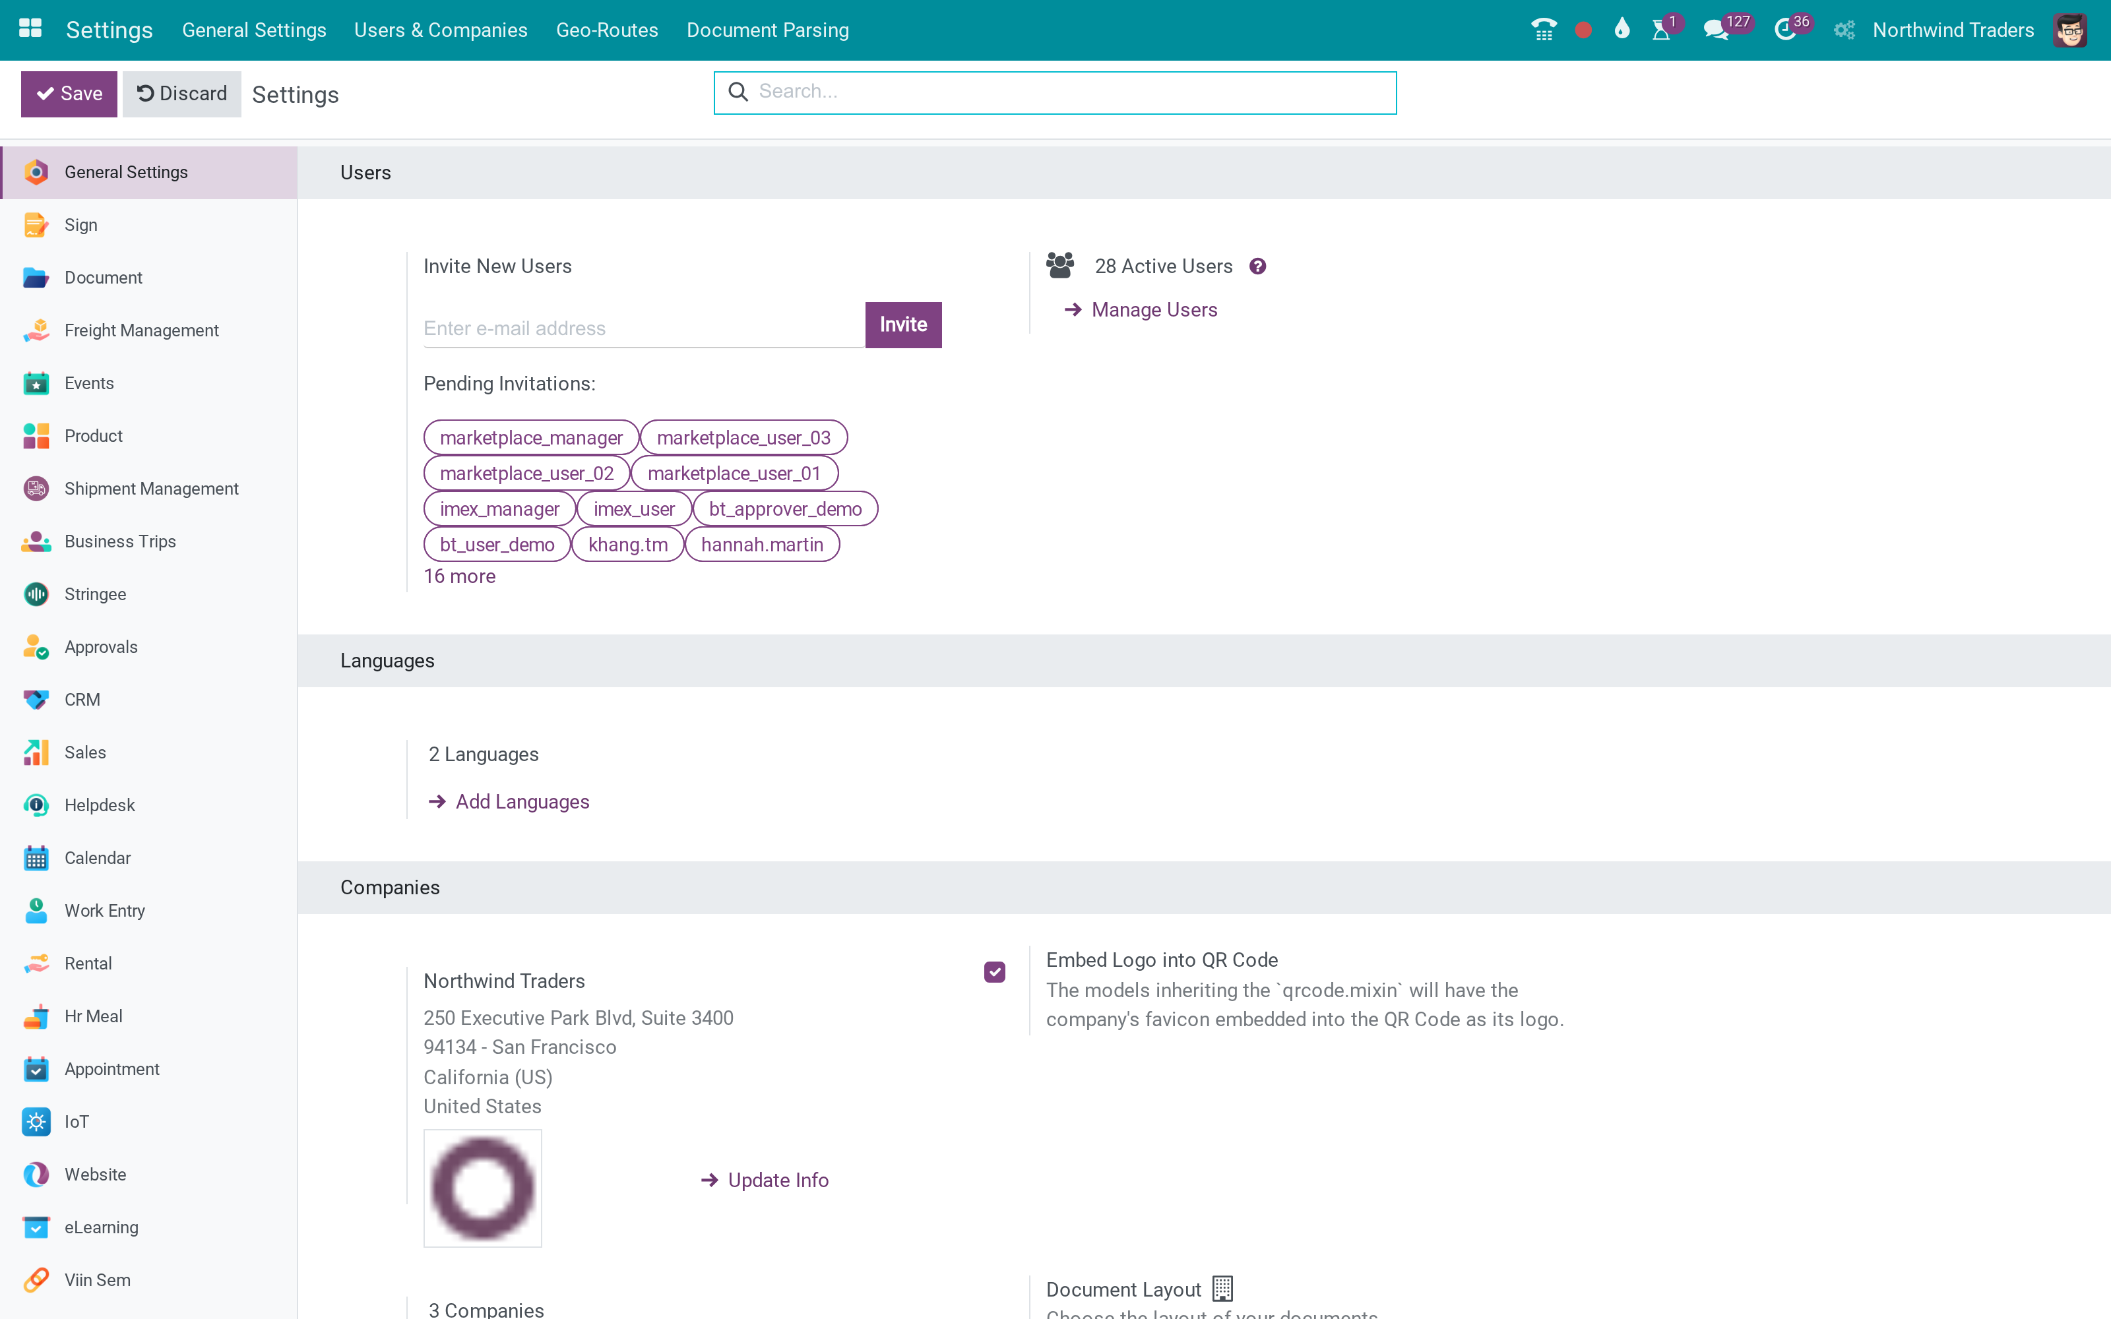The image size is (2111, 1319).
Task: Open Sales settings in the sidebar
Action: point(148,753)
